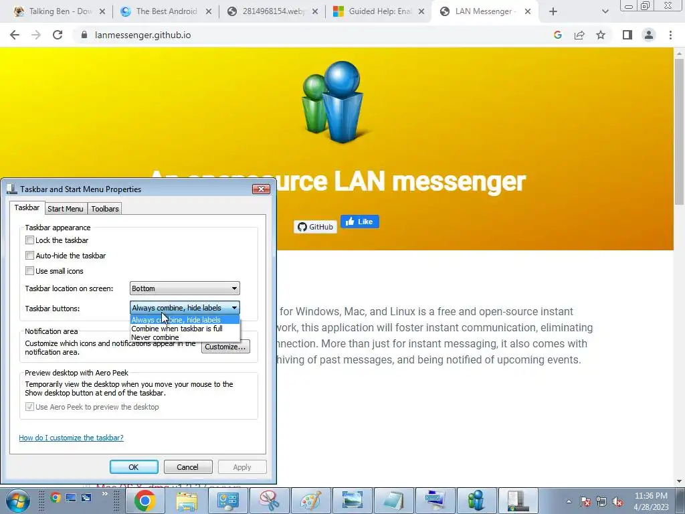685x514 pixels.
Task: Toggle Chrome side panel
Action: pyautogui.click(x=627, y=35)
